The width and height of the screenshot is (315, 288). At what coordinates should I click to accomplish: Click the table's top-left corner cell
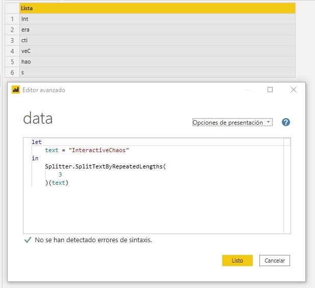12,8
